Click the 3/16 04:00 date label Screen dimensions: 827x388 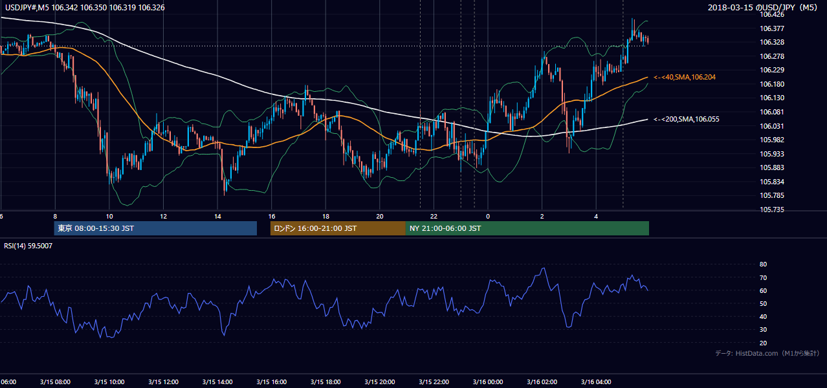click(596, 382)
